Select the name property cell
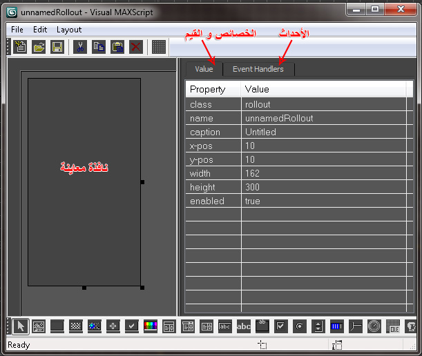Screen dimensions: 422x356 [213, 118]
